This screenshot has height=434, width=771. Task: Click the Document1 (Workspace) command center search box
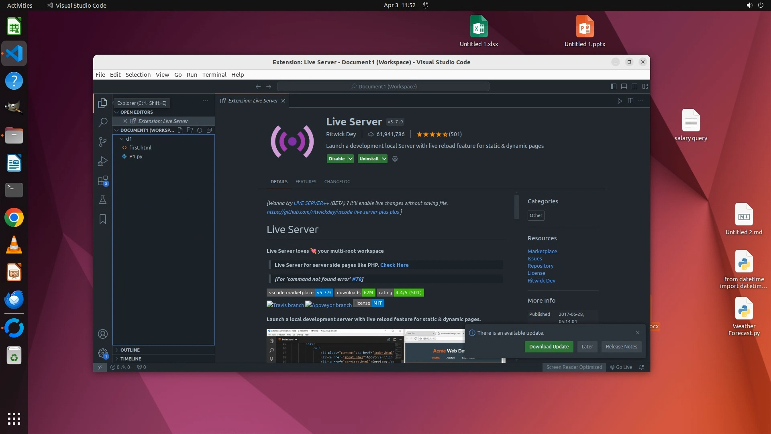click(383, 86)
